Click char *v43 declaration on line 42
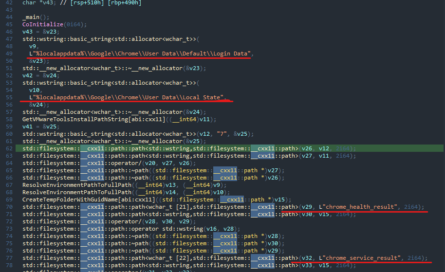Screen dimensions: 445x272 (39, 3)
